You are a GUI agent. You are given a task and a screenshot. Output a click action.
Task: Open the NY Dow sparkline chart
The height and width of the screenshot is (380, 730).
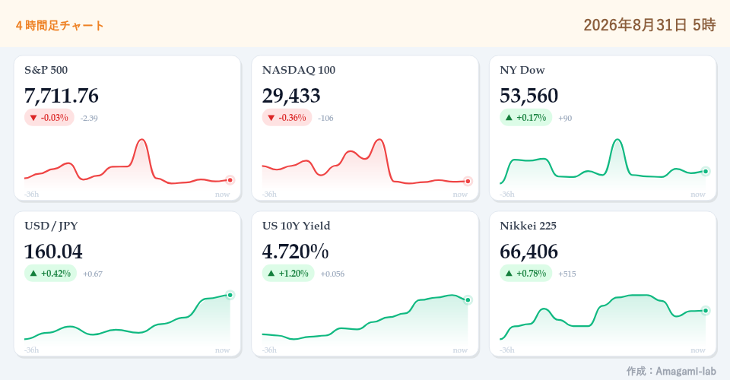(x=603, y=163)
